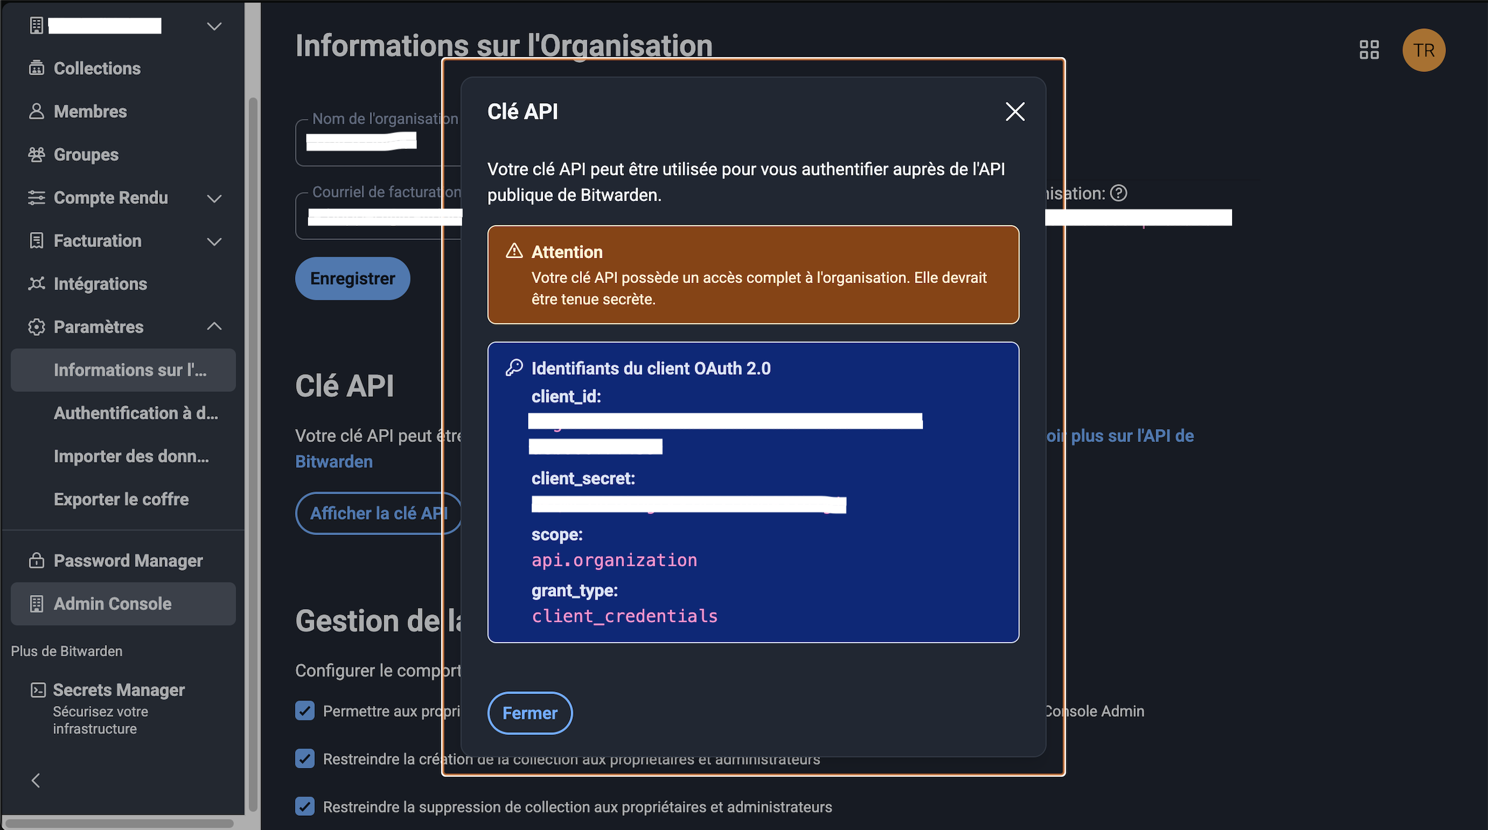1488x830 pixels.
Task: Open Exporter le coffre item
Action: (x=121, y=499)
